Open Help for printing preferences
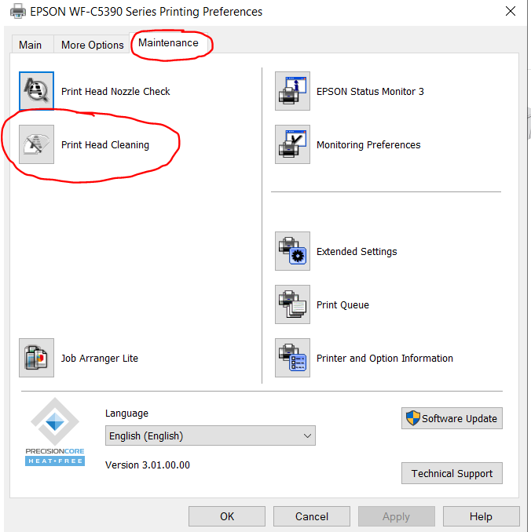 click(x=481, y=516)
